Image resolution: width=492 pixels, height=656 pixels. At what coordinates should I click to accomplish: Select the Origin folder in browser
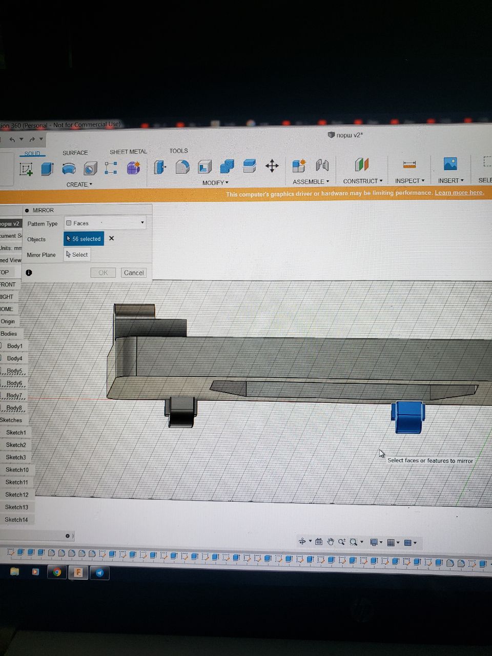8,321
